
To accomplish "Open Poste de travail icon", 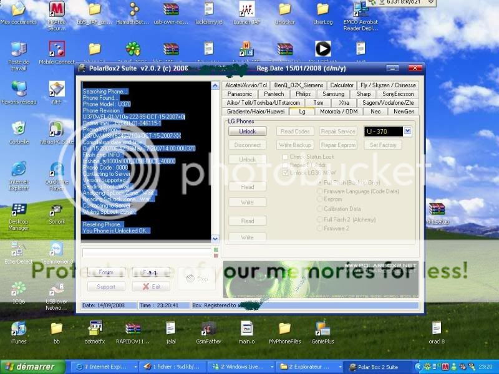I will point(19,56).
